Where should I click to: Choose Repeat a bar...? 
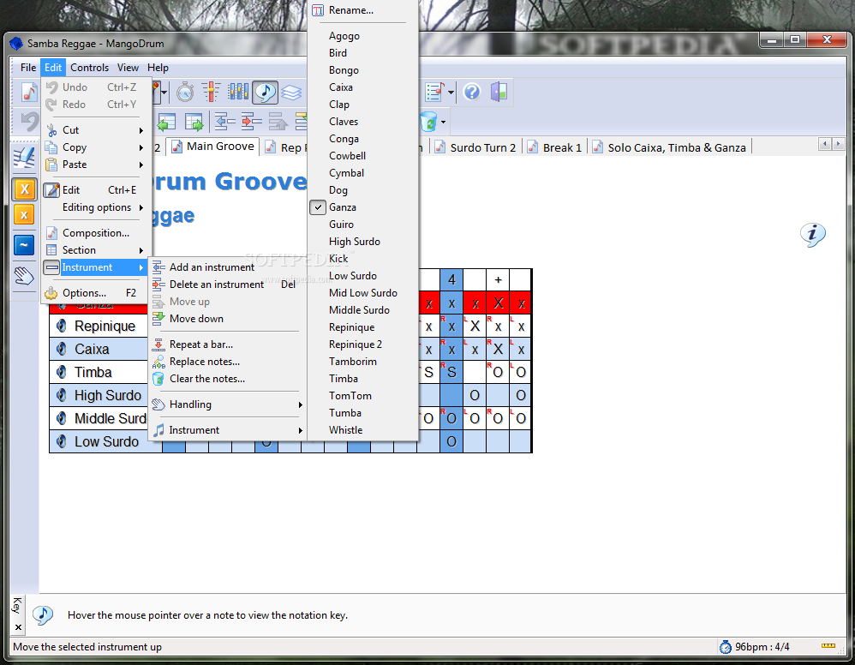(x=228, y=344)
